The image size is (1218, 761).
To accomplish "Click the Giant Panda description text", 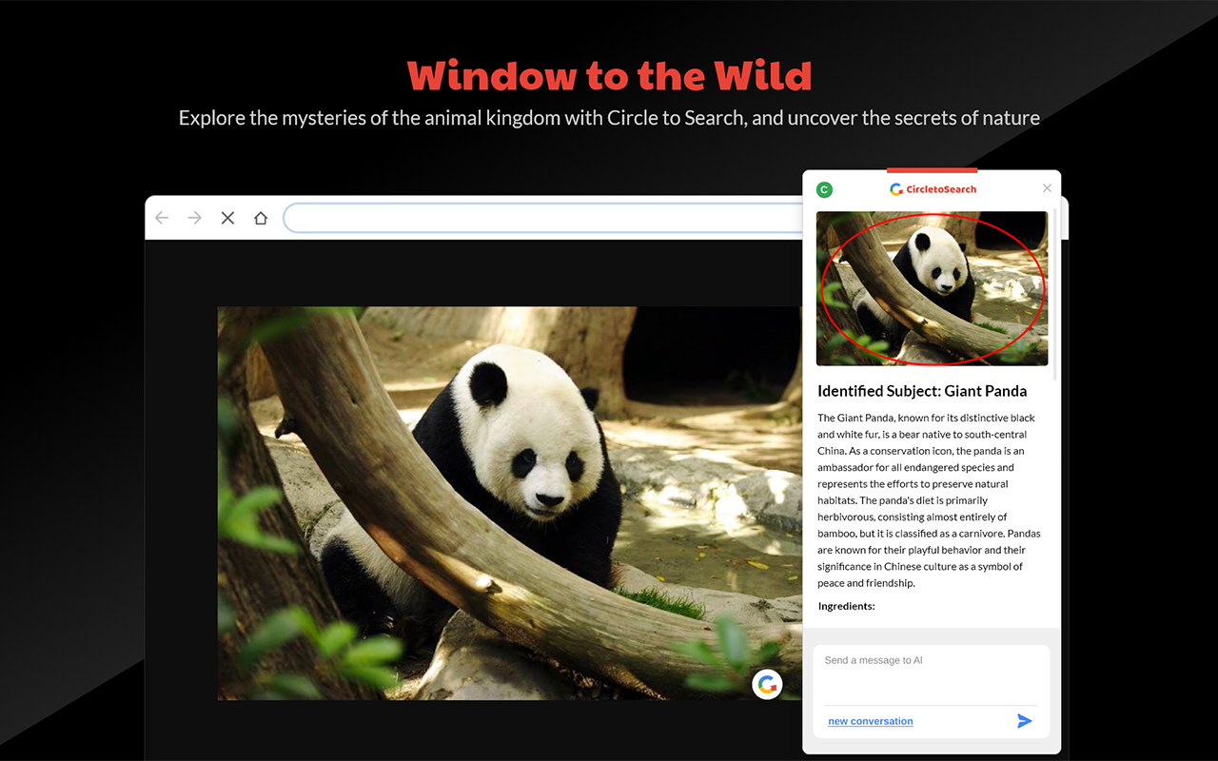I will pos(928,499).
